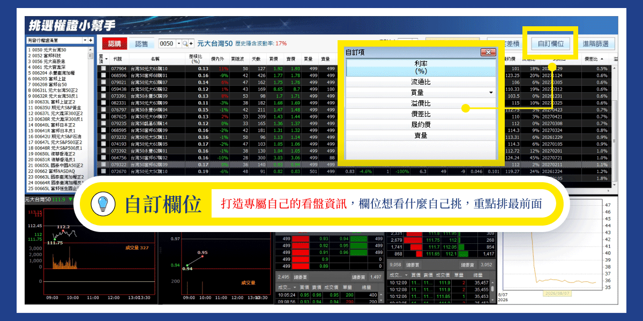Click the plus icon after the search magnifier
This screenshot has height=321, width=643.
(x=191, y=43)
